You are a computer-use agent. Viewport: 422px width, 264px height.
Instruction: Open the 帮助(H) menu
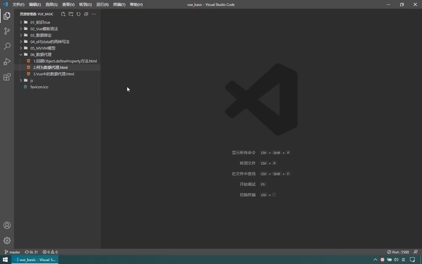click(x=136, y=4)
